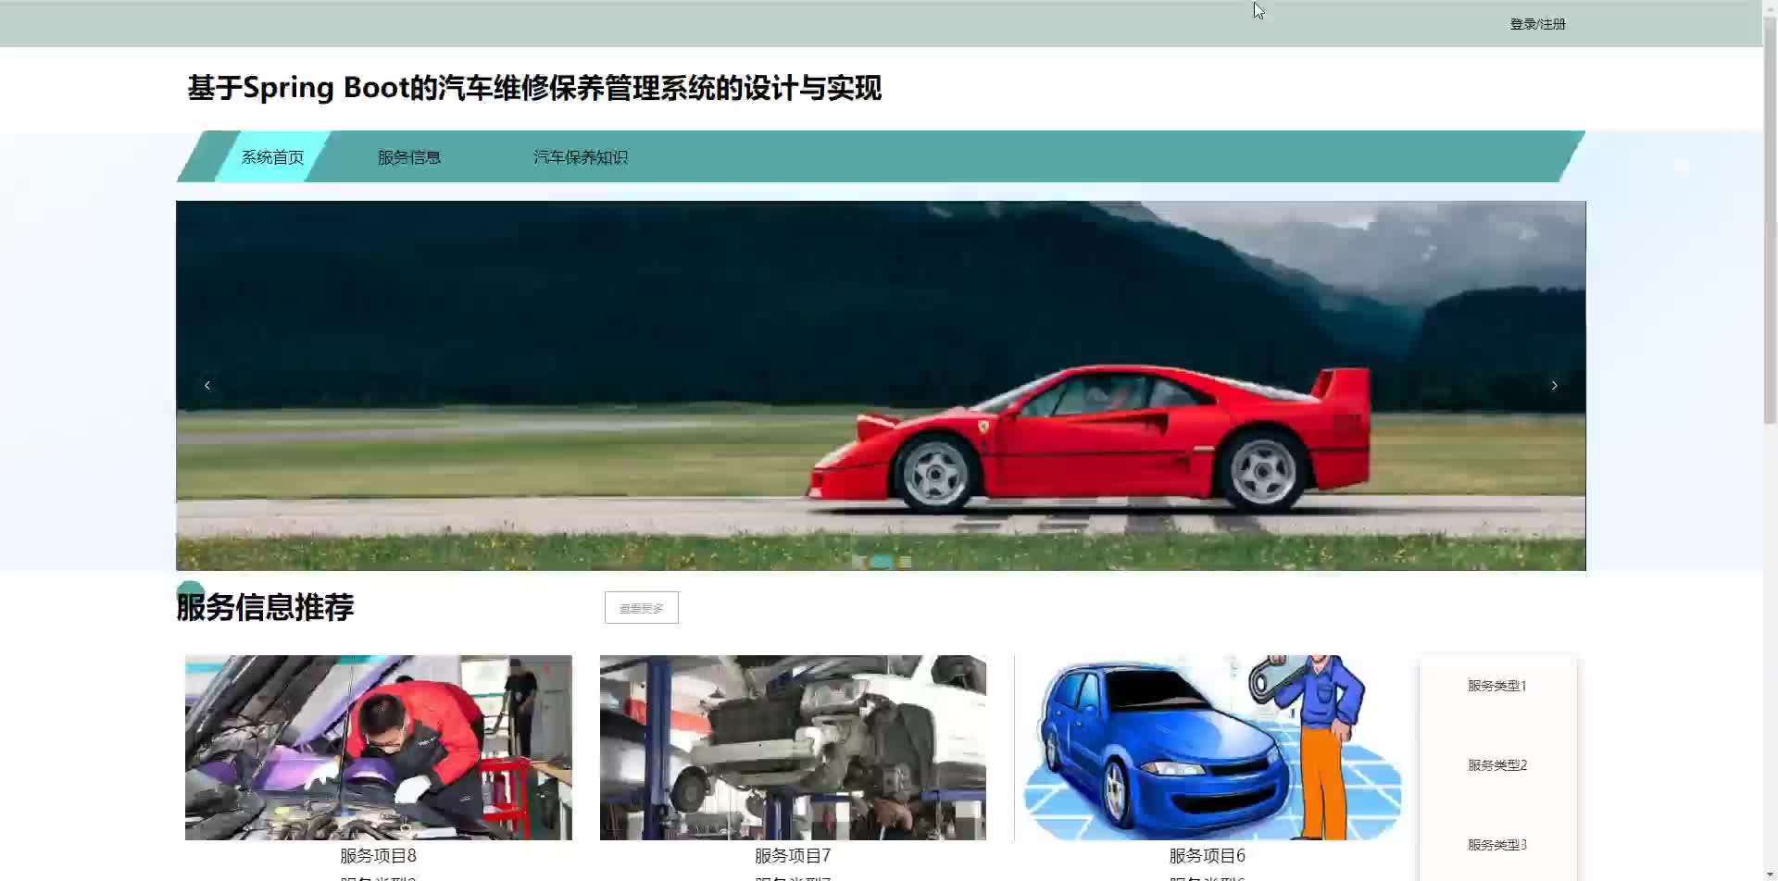Filter by 服务类型2
The image size is (1778, 881).
[1497, 765]
